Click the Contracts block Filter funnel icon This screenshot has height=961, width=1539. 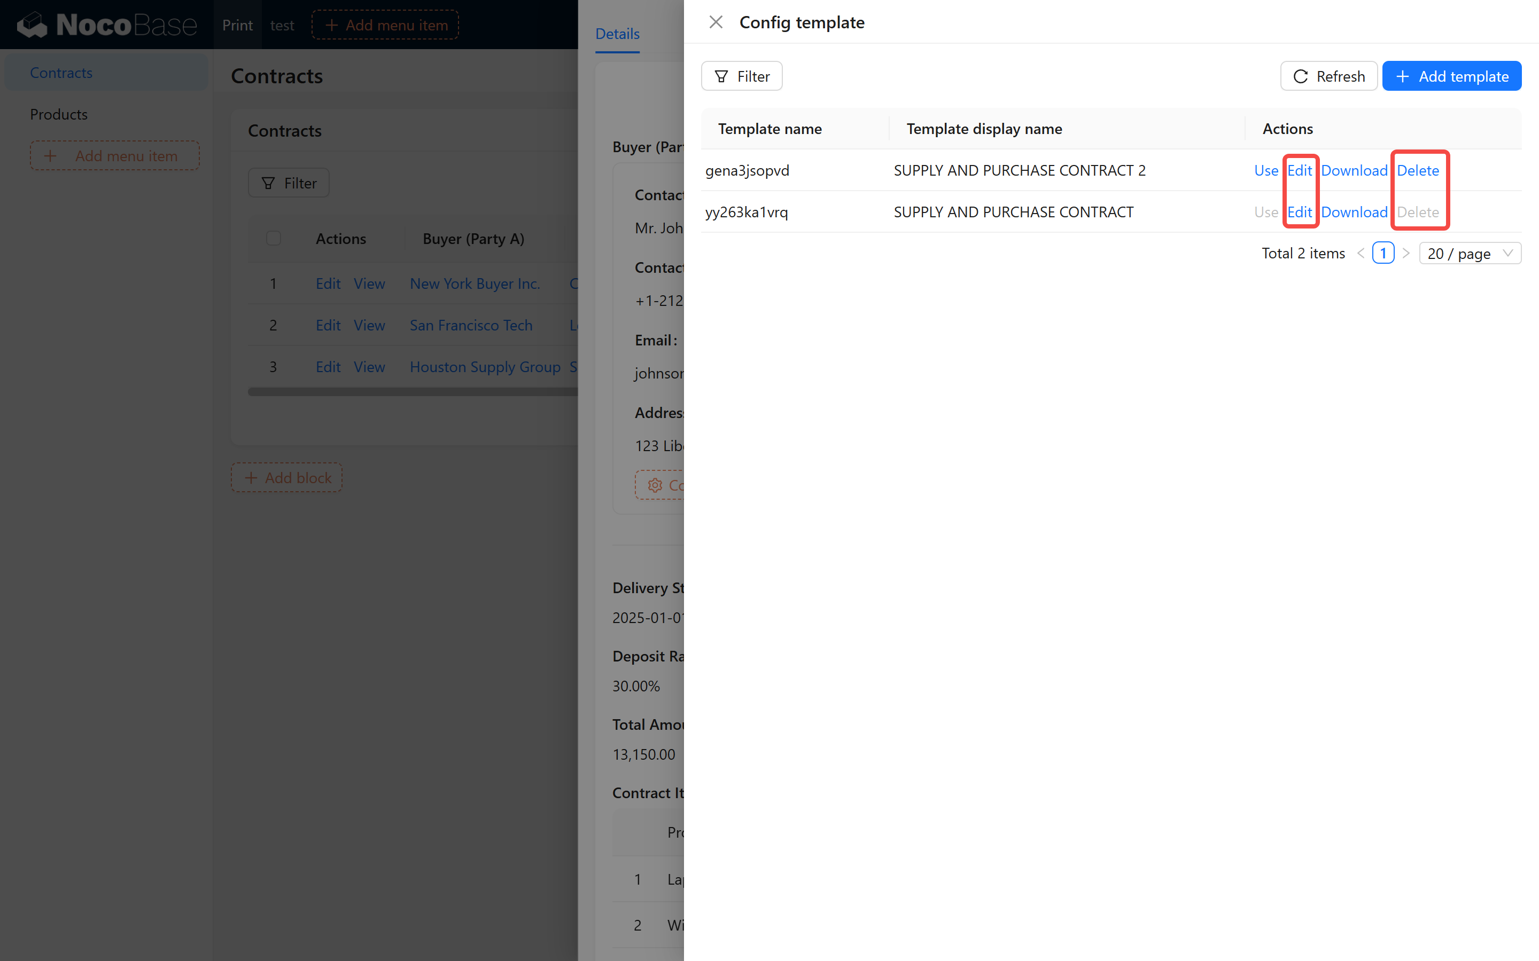point(268,183)
